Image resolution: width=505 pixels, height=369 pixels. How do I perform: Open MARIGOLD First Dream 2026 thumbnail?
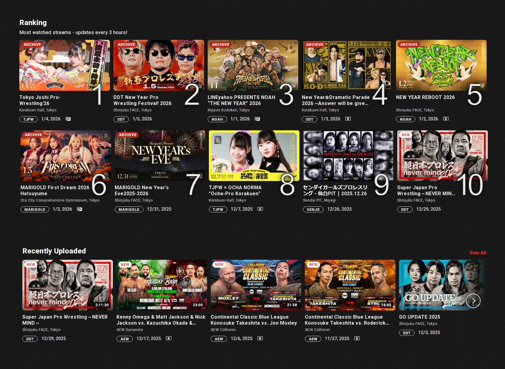(66, 156)
